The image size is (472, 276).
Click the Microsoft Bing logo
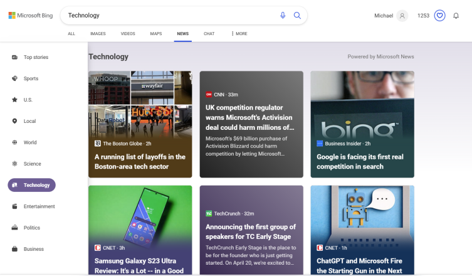31,15
